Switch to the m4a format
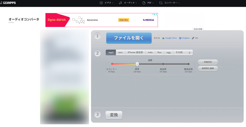The height and width of the screenshot is (127, 246). click(x=150, y=52)
